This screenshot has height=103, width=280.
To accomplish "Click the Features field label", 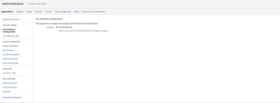I will pyautogui.click(x=50, y=27).
